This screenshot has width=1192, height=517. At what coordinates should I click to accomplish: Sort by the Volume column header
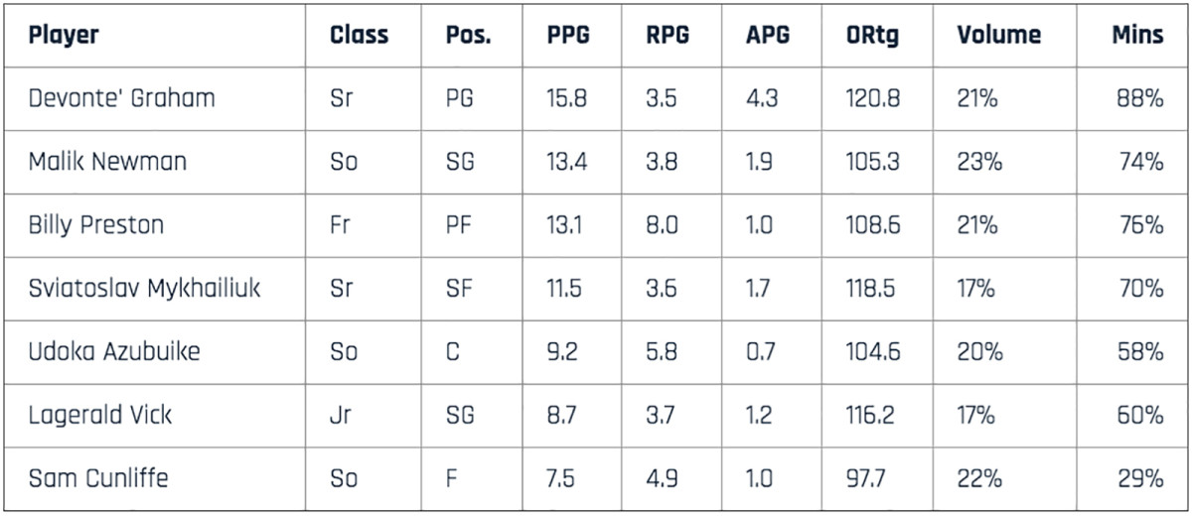[998, 36]
